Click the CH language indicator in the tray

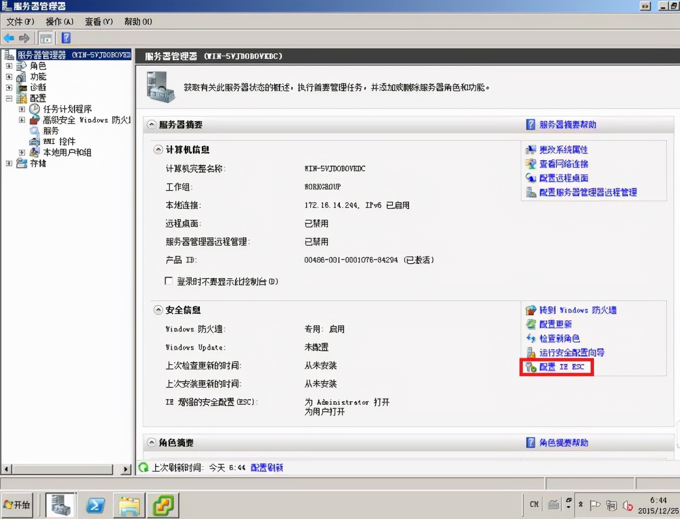click(x=534, y=505)
